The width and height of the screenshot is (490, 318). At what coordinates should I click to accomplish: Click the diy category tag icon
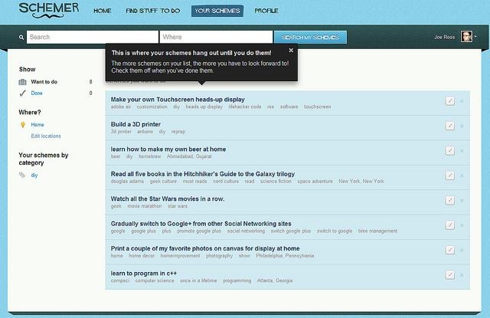23,175
